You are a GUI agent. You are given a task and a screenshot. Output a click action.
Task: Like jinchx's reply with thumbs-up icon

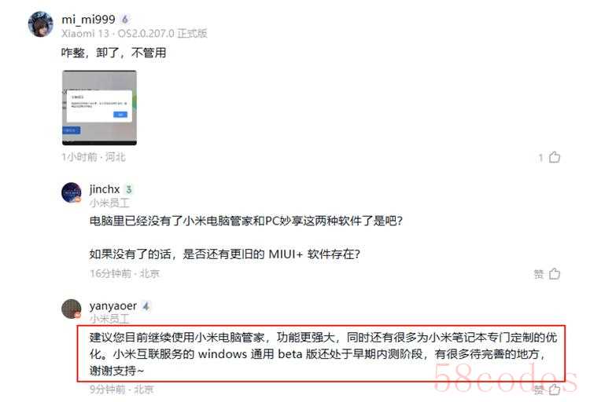(x=555, y=273)
